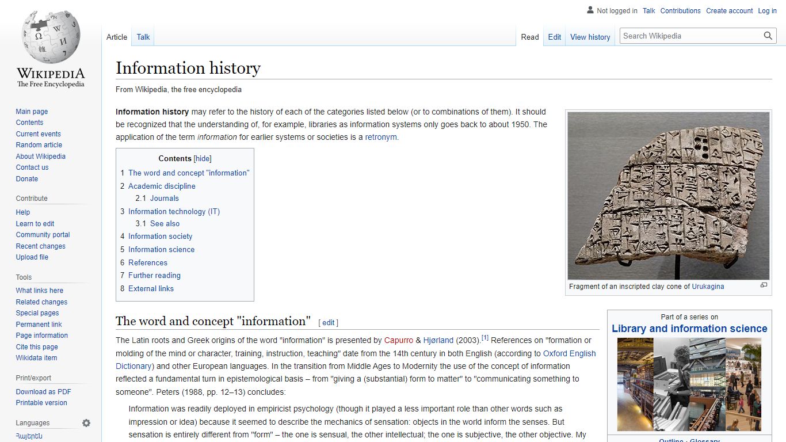786x442 pixels.
Task: Open the Wikidata item
Action: (x=36, y=358)
